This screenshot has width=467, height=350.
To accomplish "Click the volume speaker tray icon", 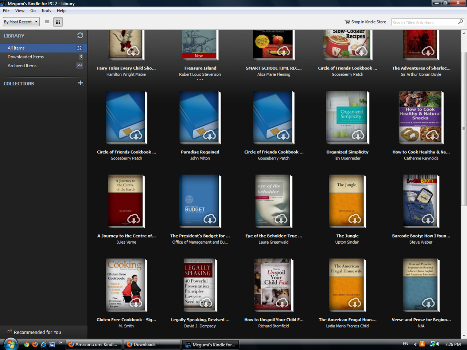I will 438,344.
